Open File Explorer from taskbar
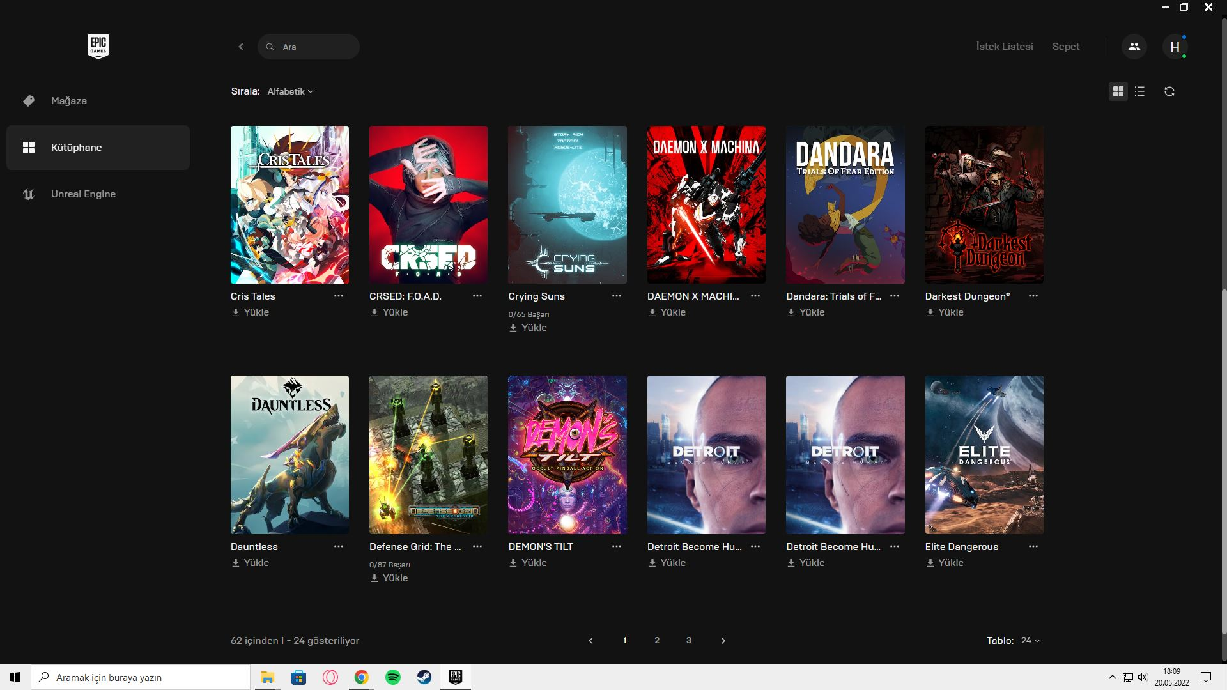This screenshot has height=690, width=1227. pyautogui.click(x=267, y=677)
